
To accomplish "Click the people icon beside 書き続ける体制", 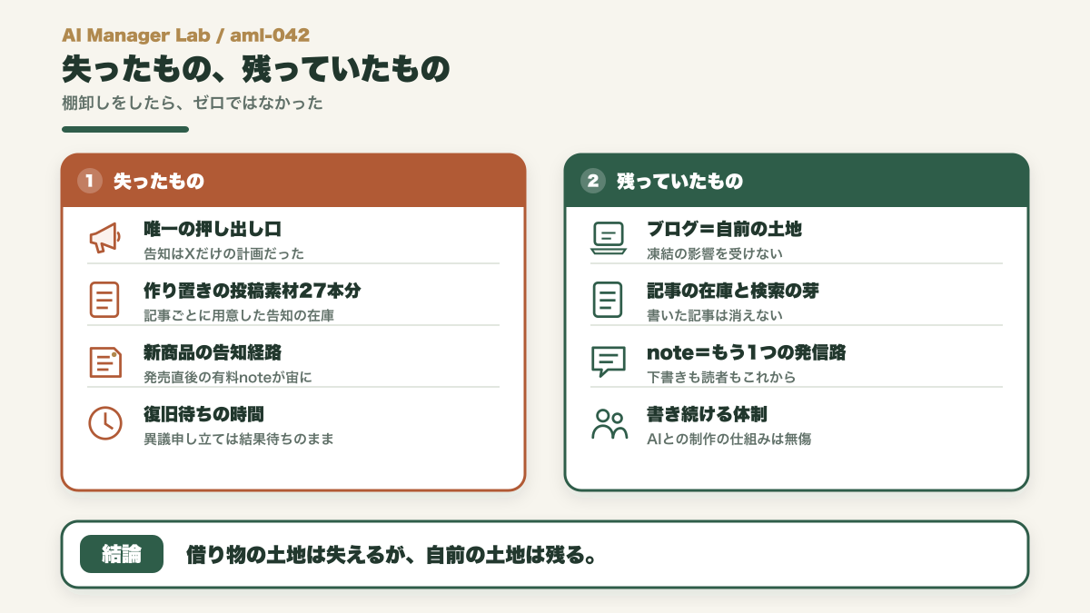I will 609,423.
